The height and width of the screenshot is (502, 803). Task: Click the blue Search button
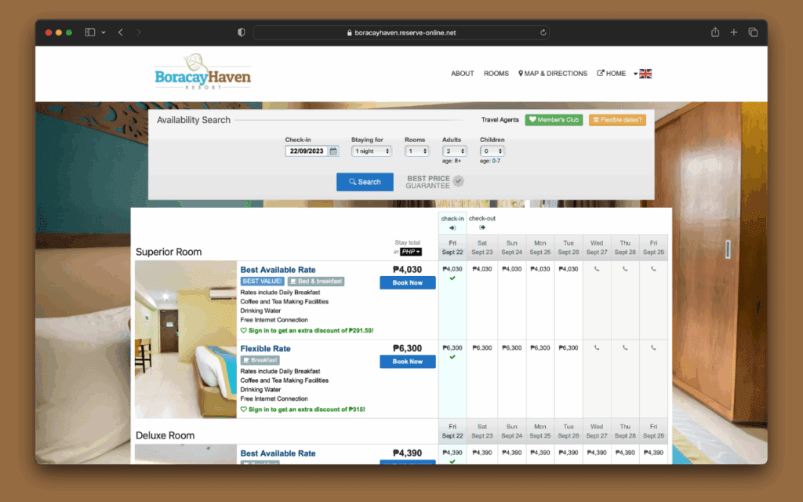[x=365, y=182]
